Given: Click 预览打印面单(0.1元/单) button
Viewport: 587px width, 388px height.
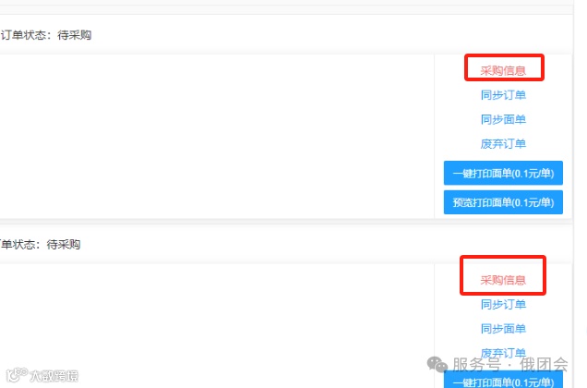Looking at the screenshot, I should pyautogui.click(x=503, y=202).
